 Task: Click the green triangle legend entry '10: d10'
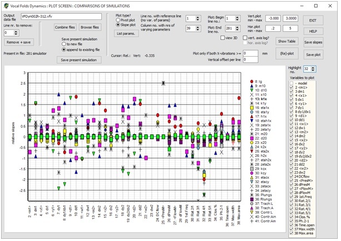tap(259, 90)
